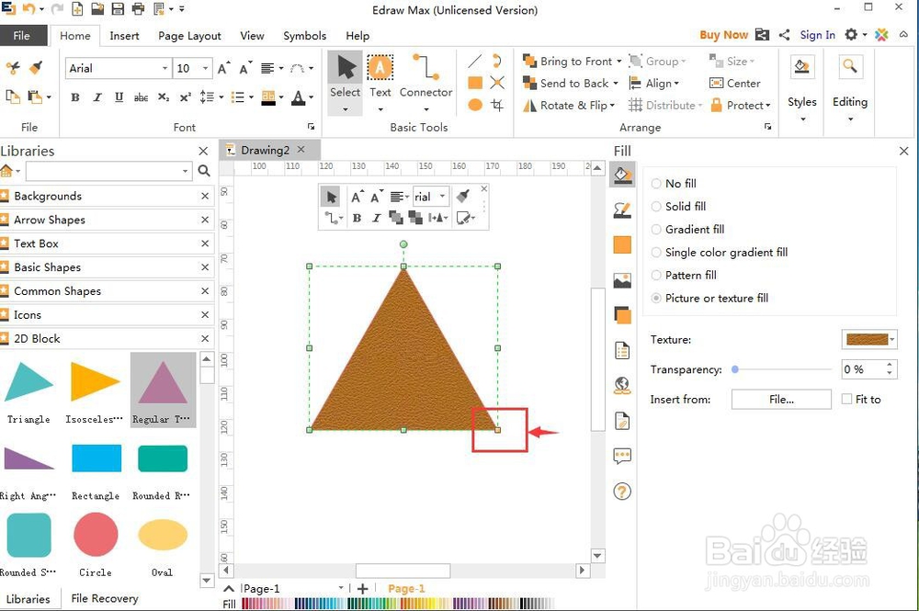Expand Send to Back options
The width and height of the screenshot is (919, 611).
[x=616, y=84]
